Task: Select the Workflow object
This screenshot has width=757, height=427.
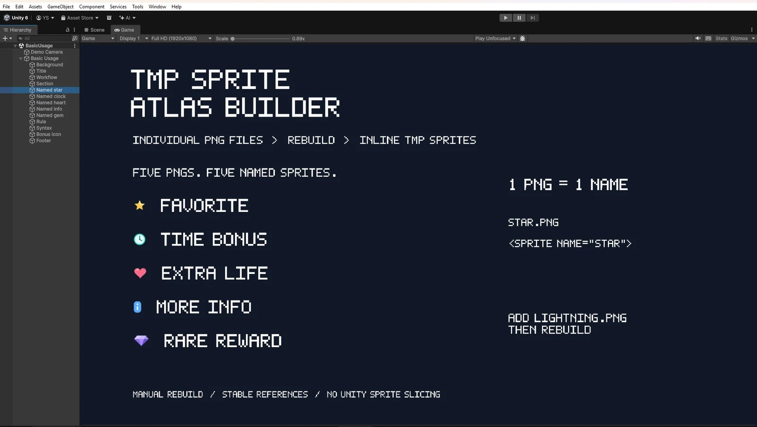Action: [x=47, y=78]
